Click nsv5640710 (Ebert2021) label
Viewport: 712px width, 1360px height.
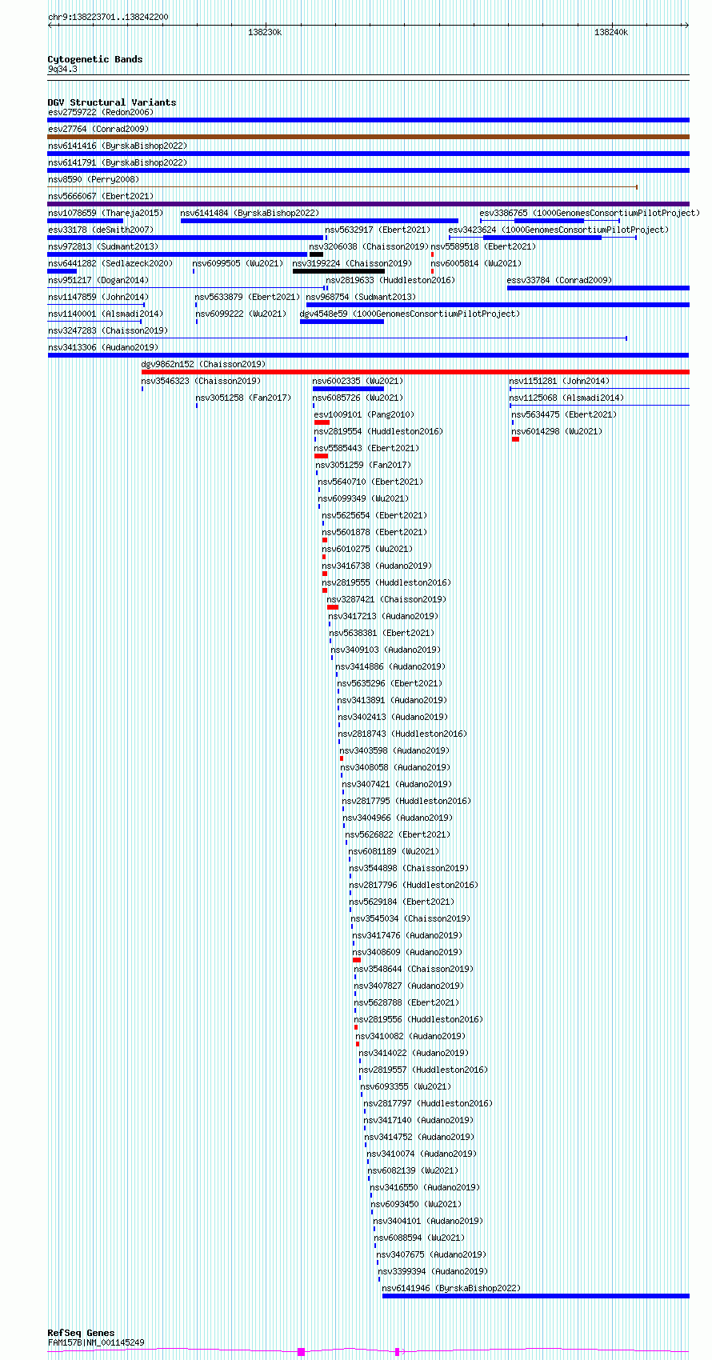(x=370, y=482)
